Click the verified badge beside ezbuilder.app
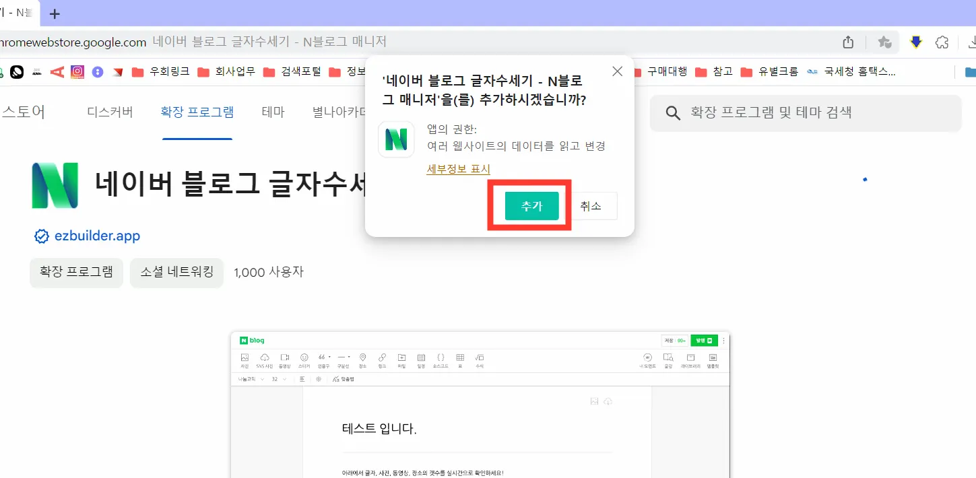 click(x=42, y=236)
